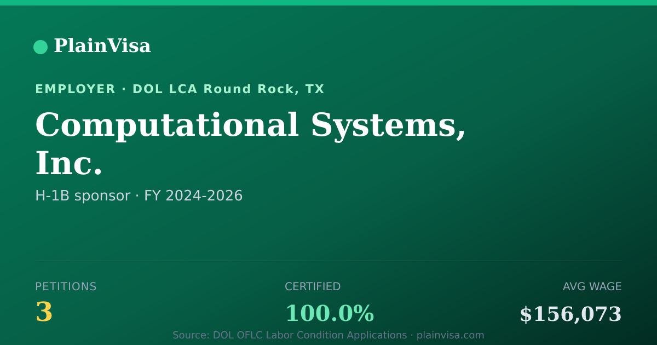The image size is (657, 345).
Task: Select the 'EMPLOYER · DOL LCA Round Rock, TX' line
Action: (180, 89)
